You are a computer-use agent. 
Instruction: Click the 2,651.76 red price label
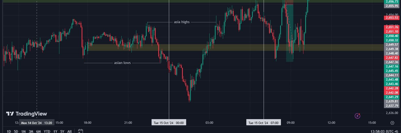tap(392, 27)
